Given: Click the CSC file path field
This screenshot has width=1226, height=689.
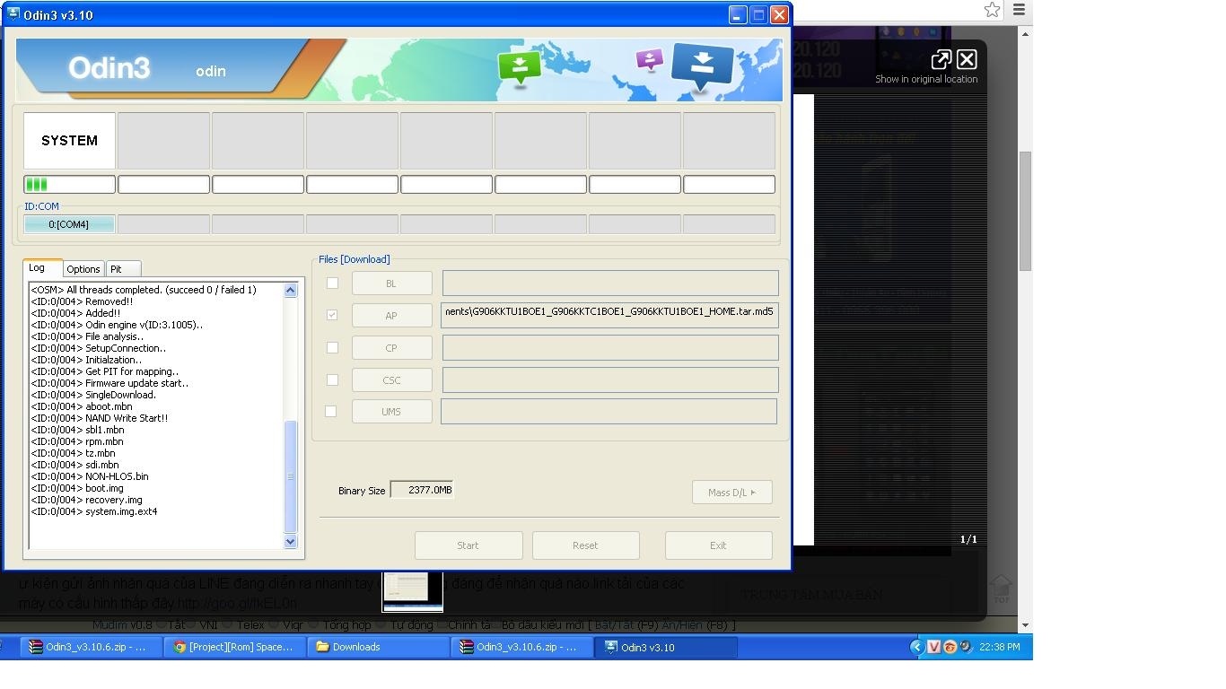Looking at the screenshot, I should coord(610,380).
